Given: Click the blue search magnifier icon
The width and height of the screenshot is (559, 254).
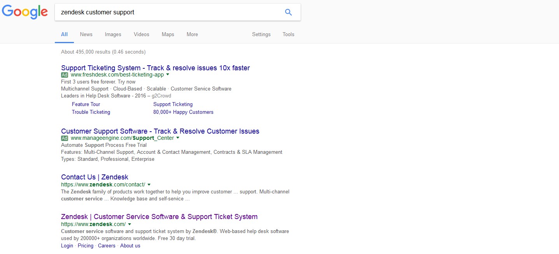Looking at the screenshot, I should (288, 12).
